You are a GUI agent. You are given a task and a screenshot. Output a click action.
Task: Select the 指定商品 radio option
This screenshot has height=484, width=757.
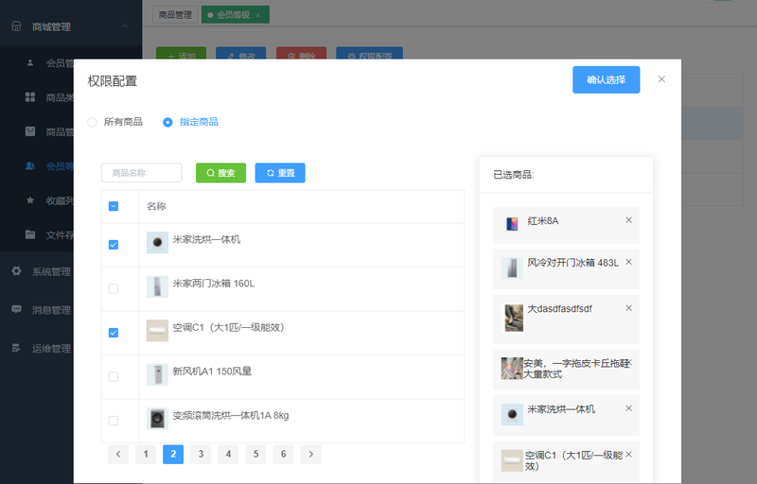pos(167,122)
